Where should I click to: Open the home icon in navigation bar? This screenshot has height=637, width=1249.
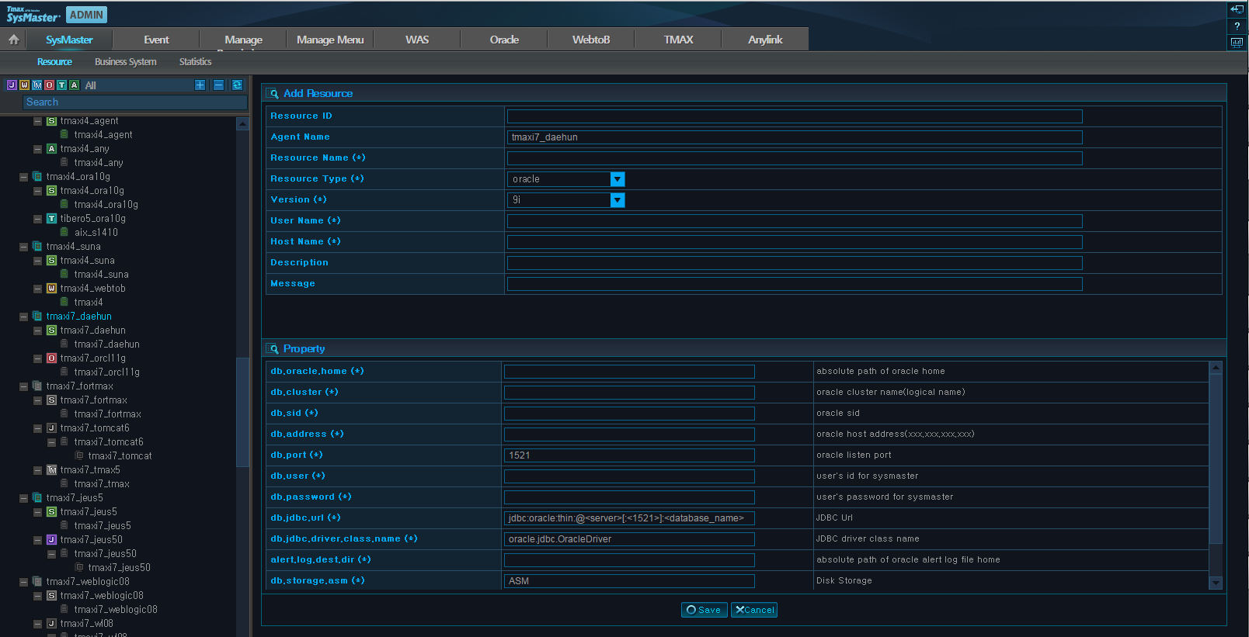[14, 40]
